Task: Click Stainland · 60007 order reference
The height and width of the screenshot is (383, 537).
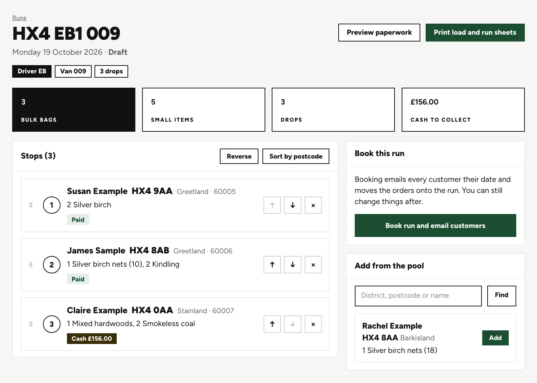Action: point(205,311)
